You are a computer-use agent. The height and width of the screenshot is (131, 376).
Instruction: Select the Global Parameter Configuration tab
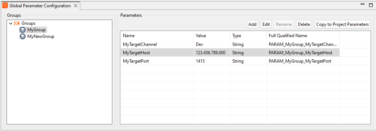pyautogui.click(x=40, y=5)
